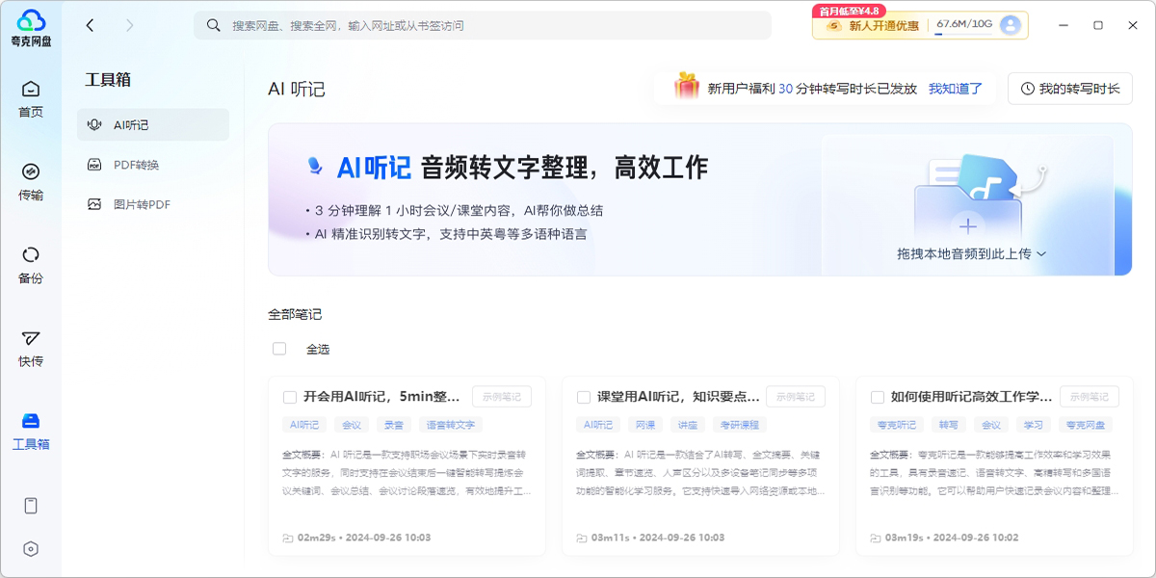Click the 67.6M/10G storage usage bar
Viewport: 1156px width, 578px height.
coord(964,25)
